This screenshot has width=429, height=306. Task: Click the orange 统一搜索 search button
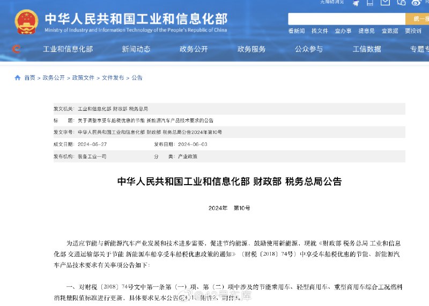[417, 19]
